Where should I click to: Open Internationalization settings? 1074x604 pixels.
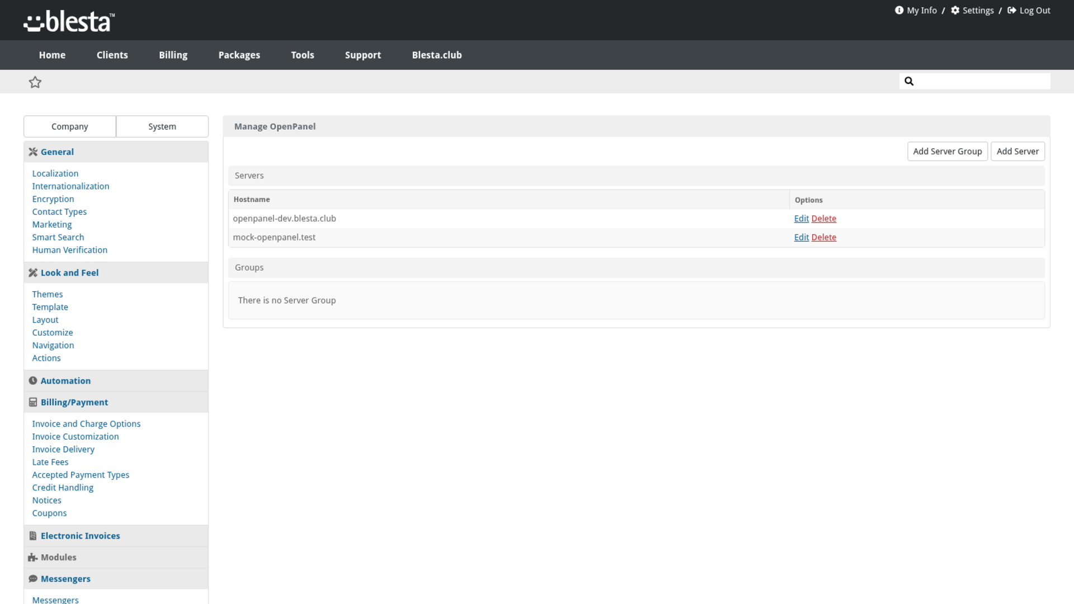[70, 186]
